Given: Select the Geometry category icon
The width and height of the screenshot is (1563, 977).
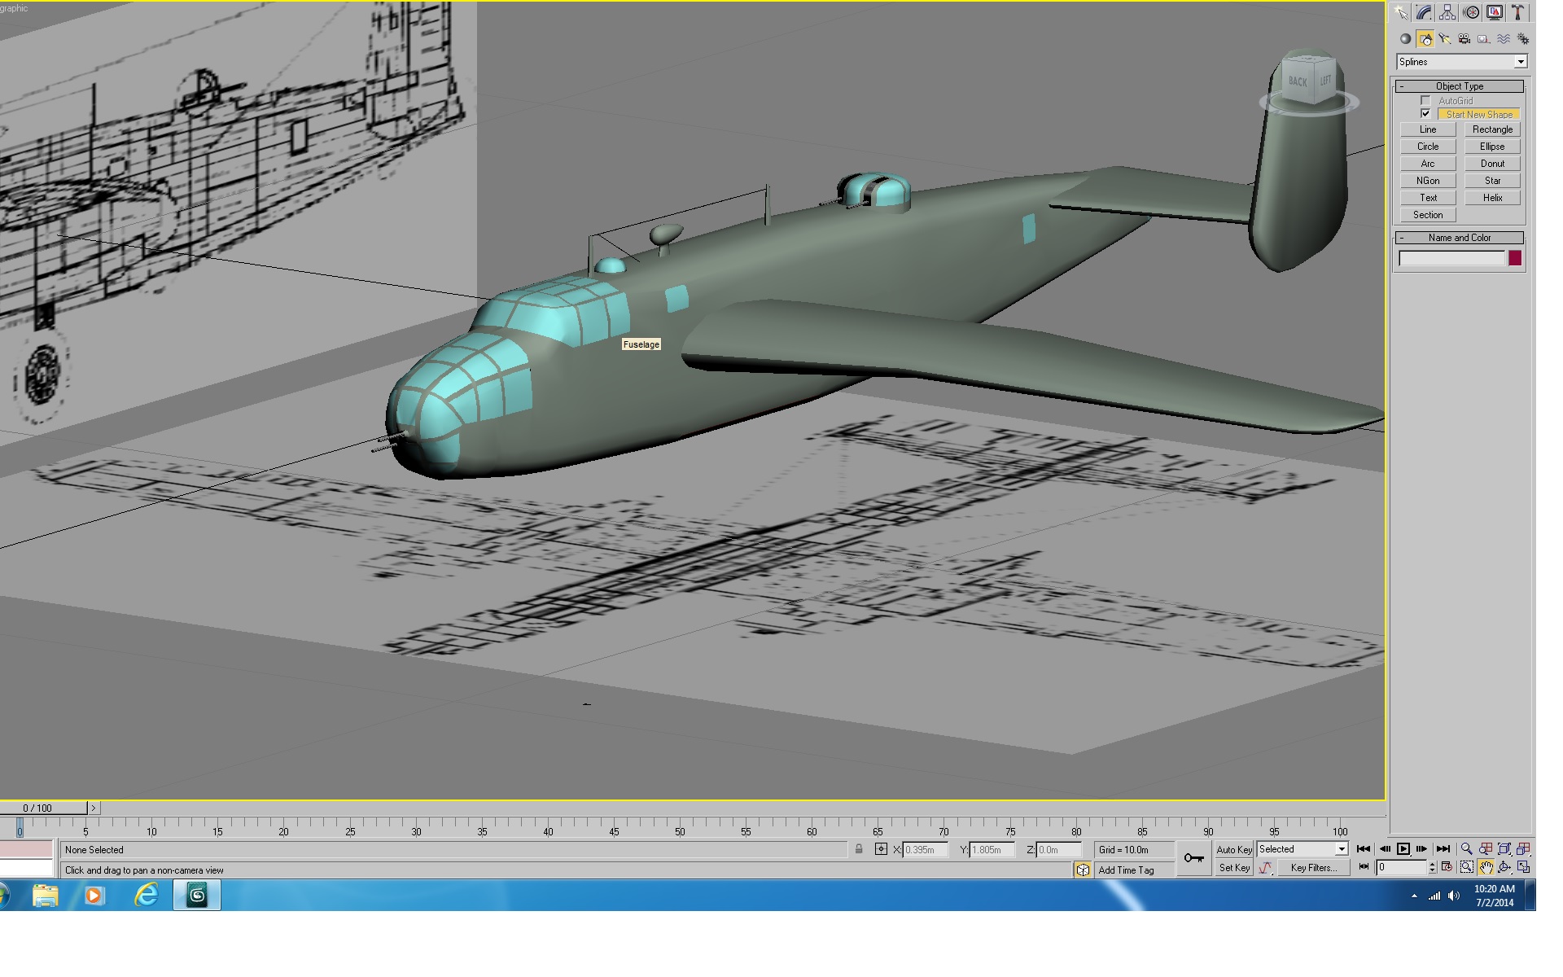Looking at the screenshot, I should 1405,39.
